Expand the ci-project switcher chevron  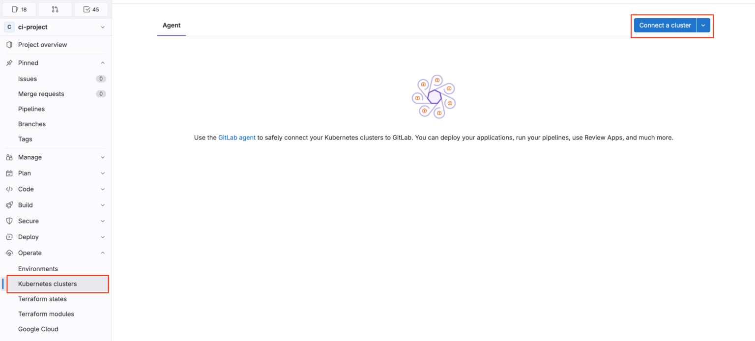[103, 27]
